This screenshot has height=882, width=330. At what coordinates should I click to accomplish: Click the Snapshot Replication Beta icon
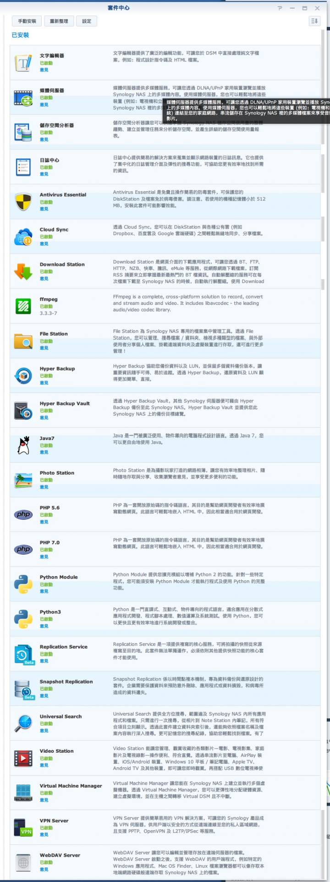[24, 689]
